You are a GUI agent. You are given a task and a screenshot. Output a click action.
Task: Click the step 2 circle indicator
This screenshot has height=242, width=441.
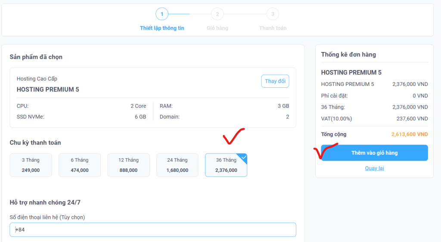point(217,14)
